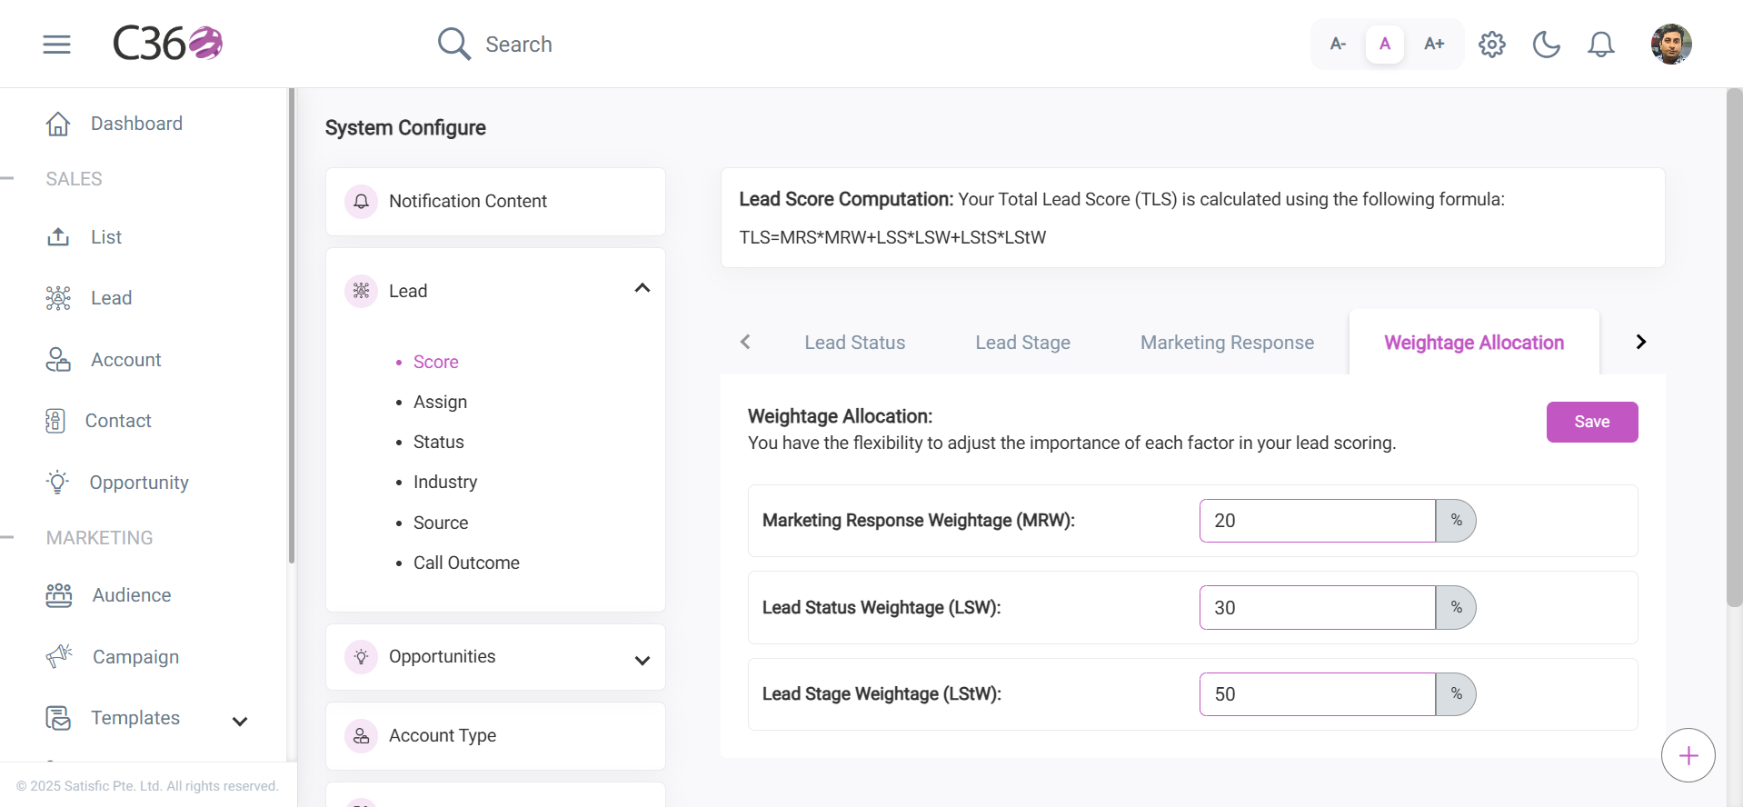The image size is (1743, 807).
Task: Click the Opportunities lightbulb icon in configure panel
Action: pos(361,657)
